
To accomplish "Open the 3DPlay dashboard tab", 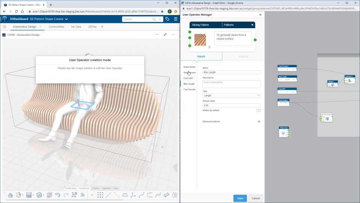I will [93, 27].
